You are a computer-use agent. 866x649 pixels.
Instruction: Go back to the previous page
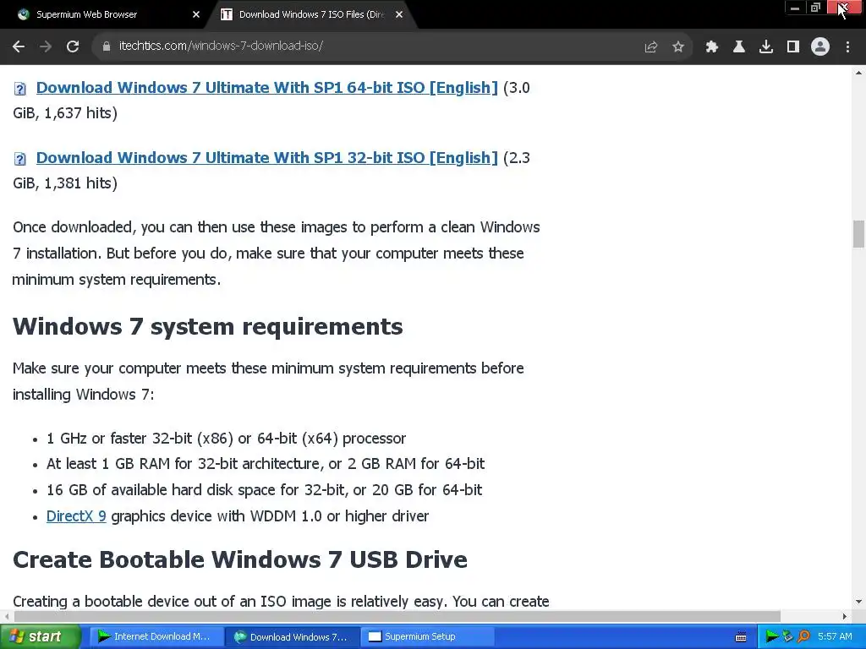19,46
